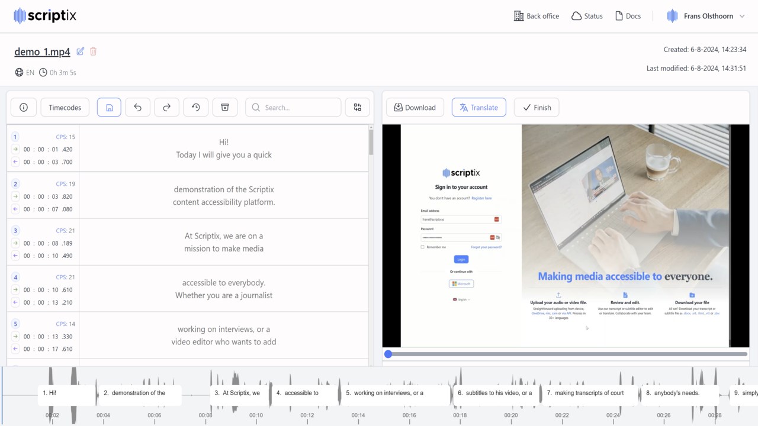Click the history revert clock icon
This screenshot has width=758, height=426.
pyautogui.click(x=195, y=107)
